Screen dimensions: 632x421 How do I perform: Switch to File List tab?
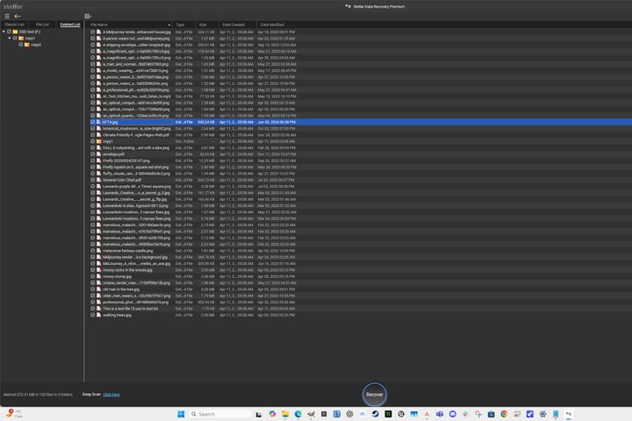42,25
